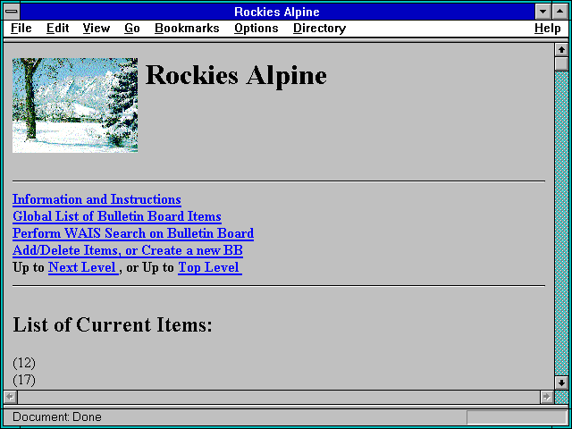Open the View menu
The width and height of the screenshot is (572, 429).
click(x=97, y=28)
